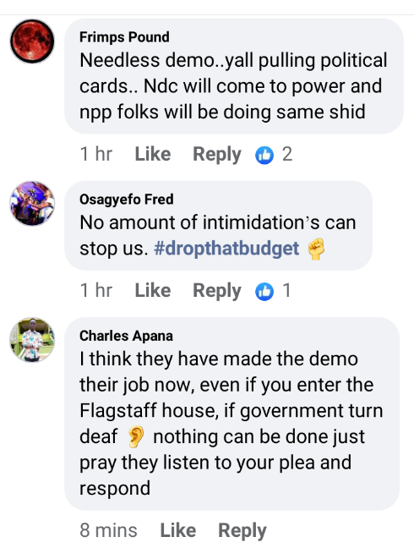Open Frimps Pound's red moon profile picture

(32, 41)
